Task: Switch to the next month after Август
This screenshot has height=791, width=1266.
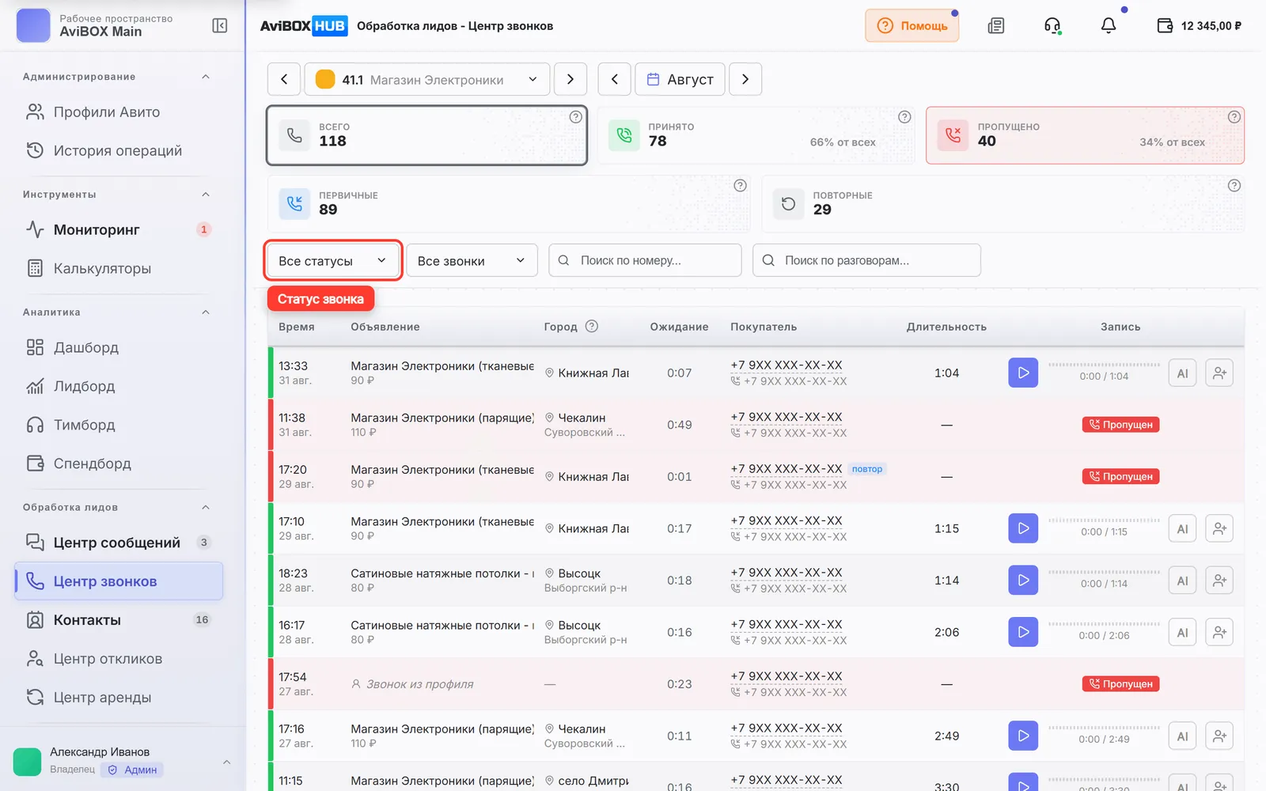Action: point(745,79)
